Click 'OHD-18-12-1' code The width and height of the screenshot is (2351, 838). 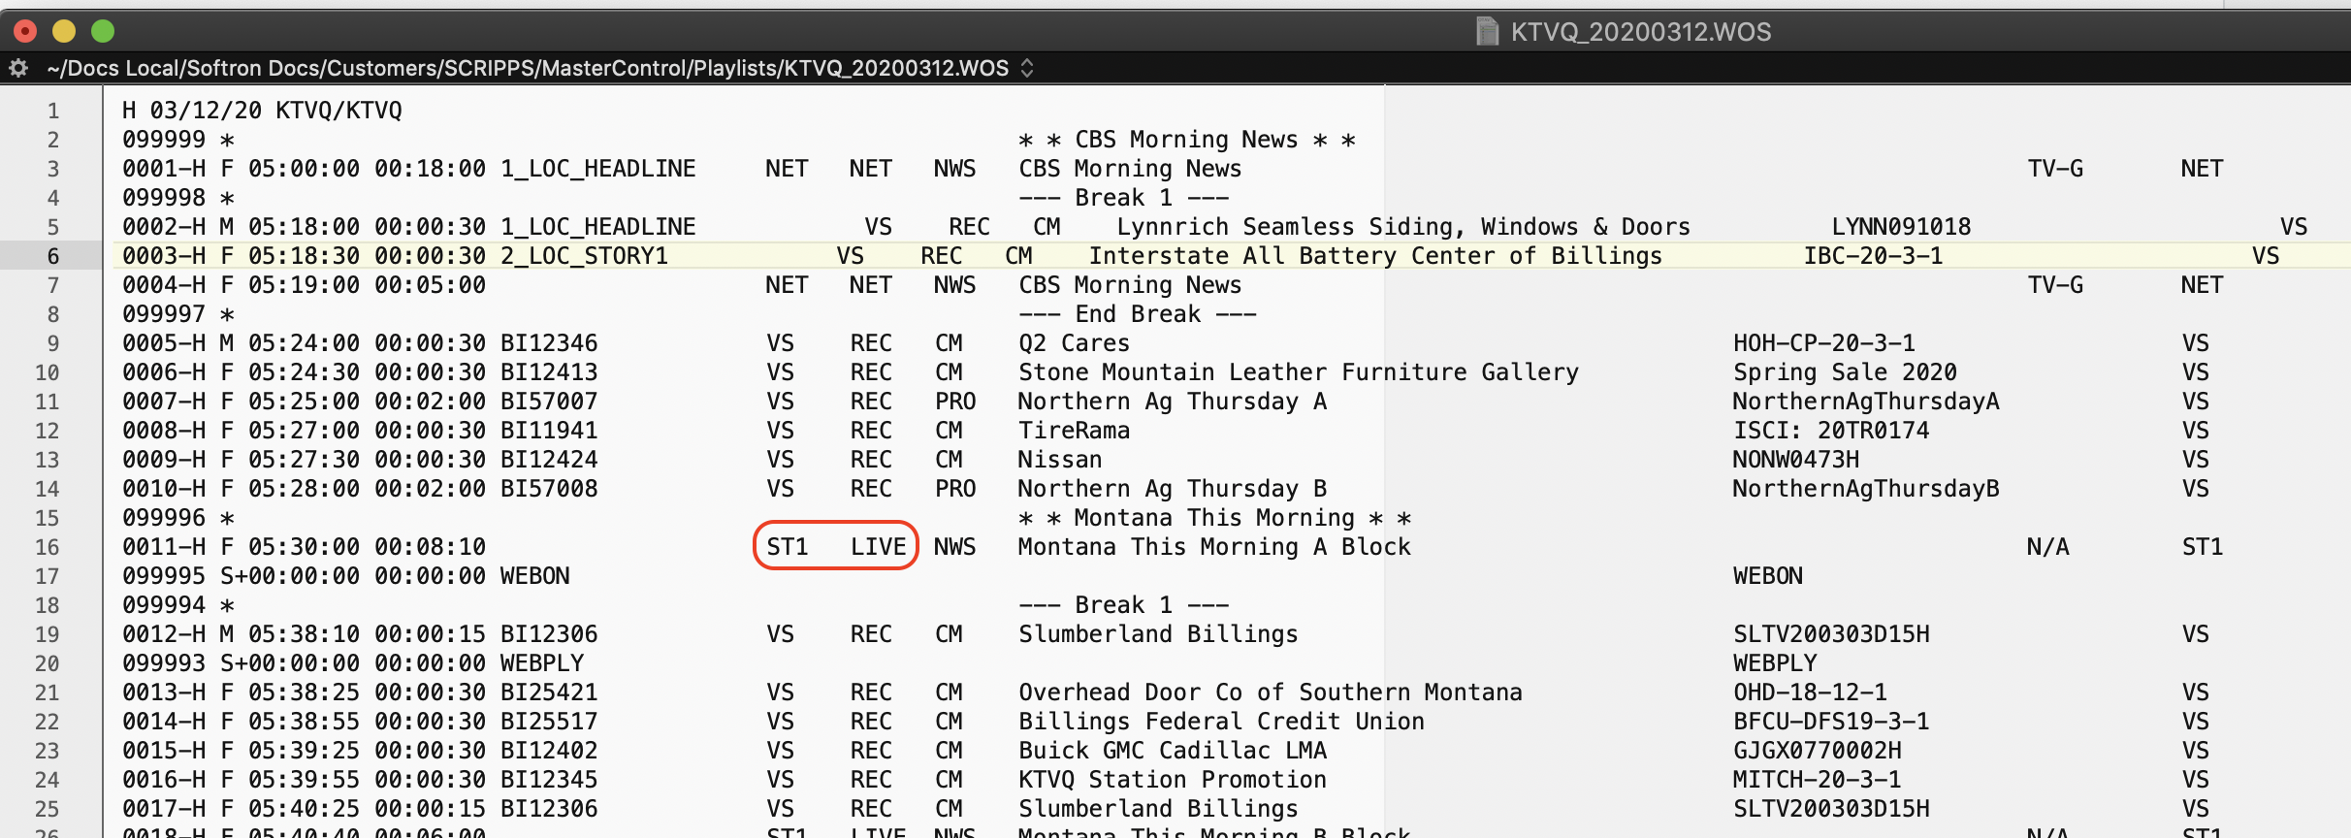click(1810, 693)
